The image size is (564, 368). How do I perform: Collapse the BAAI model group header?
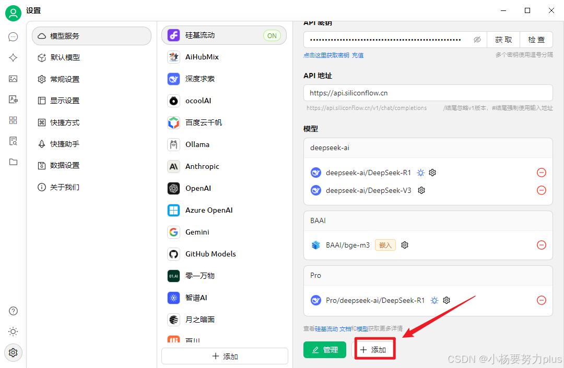428,221
